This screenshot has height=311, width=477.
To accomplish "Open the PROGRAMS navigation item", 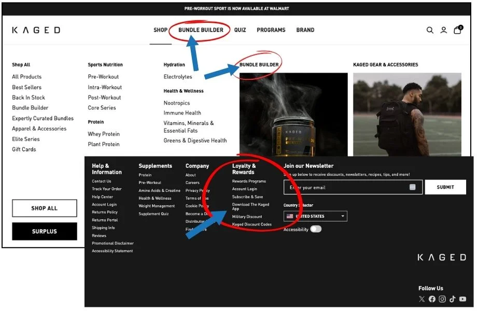I will click(271, 30).
